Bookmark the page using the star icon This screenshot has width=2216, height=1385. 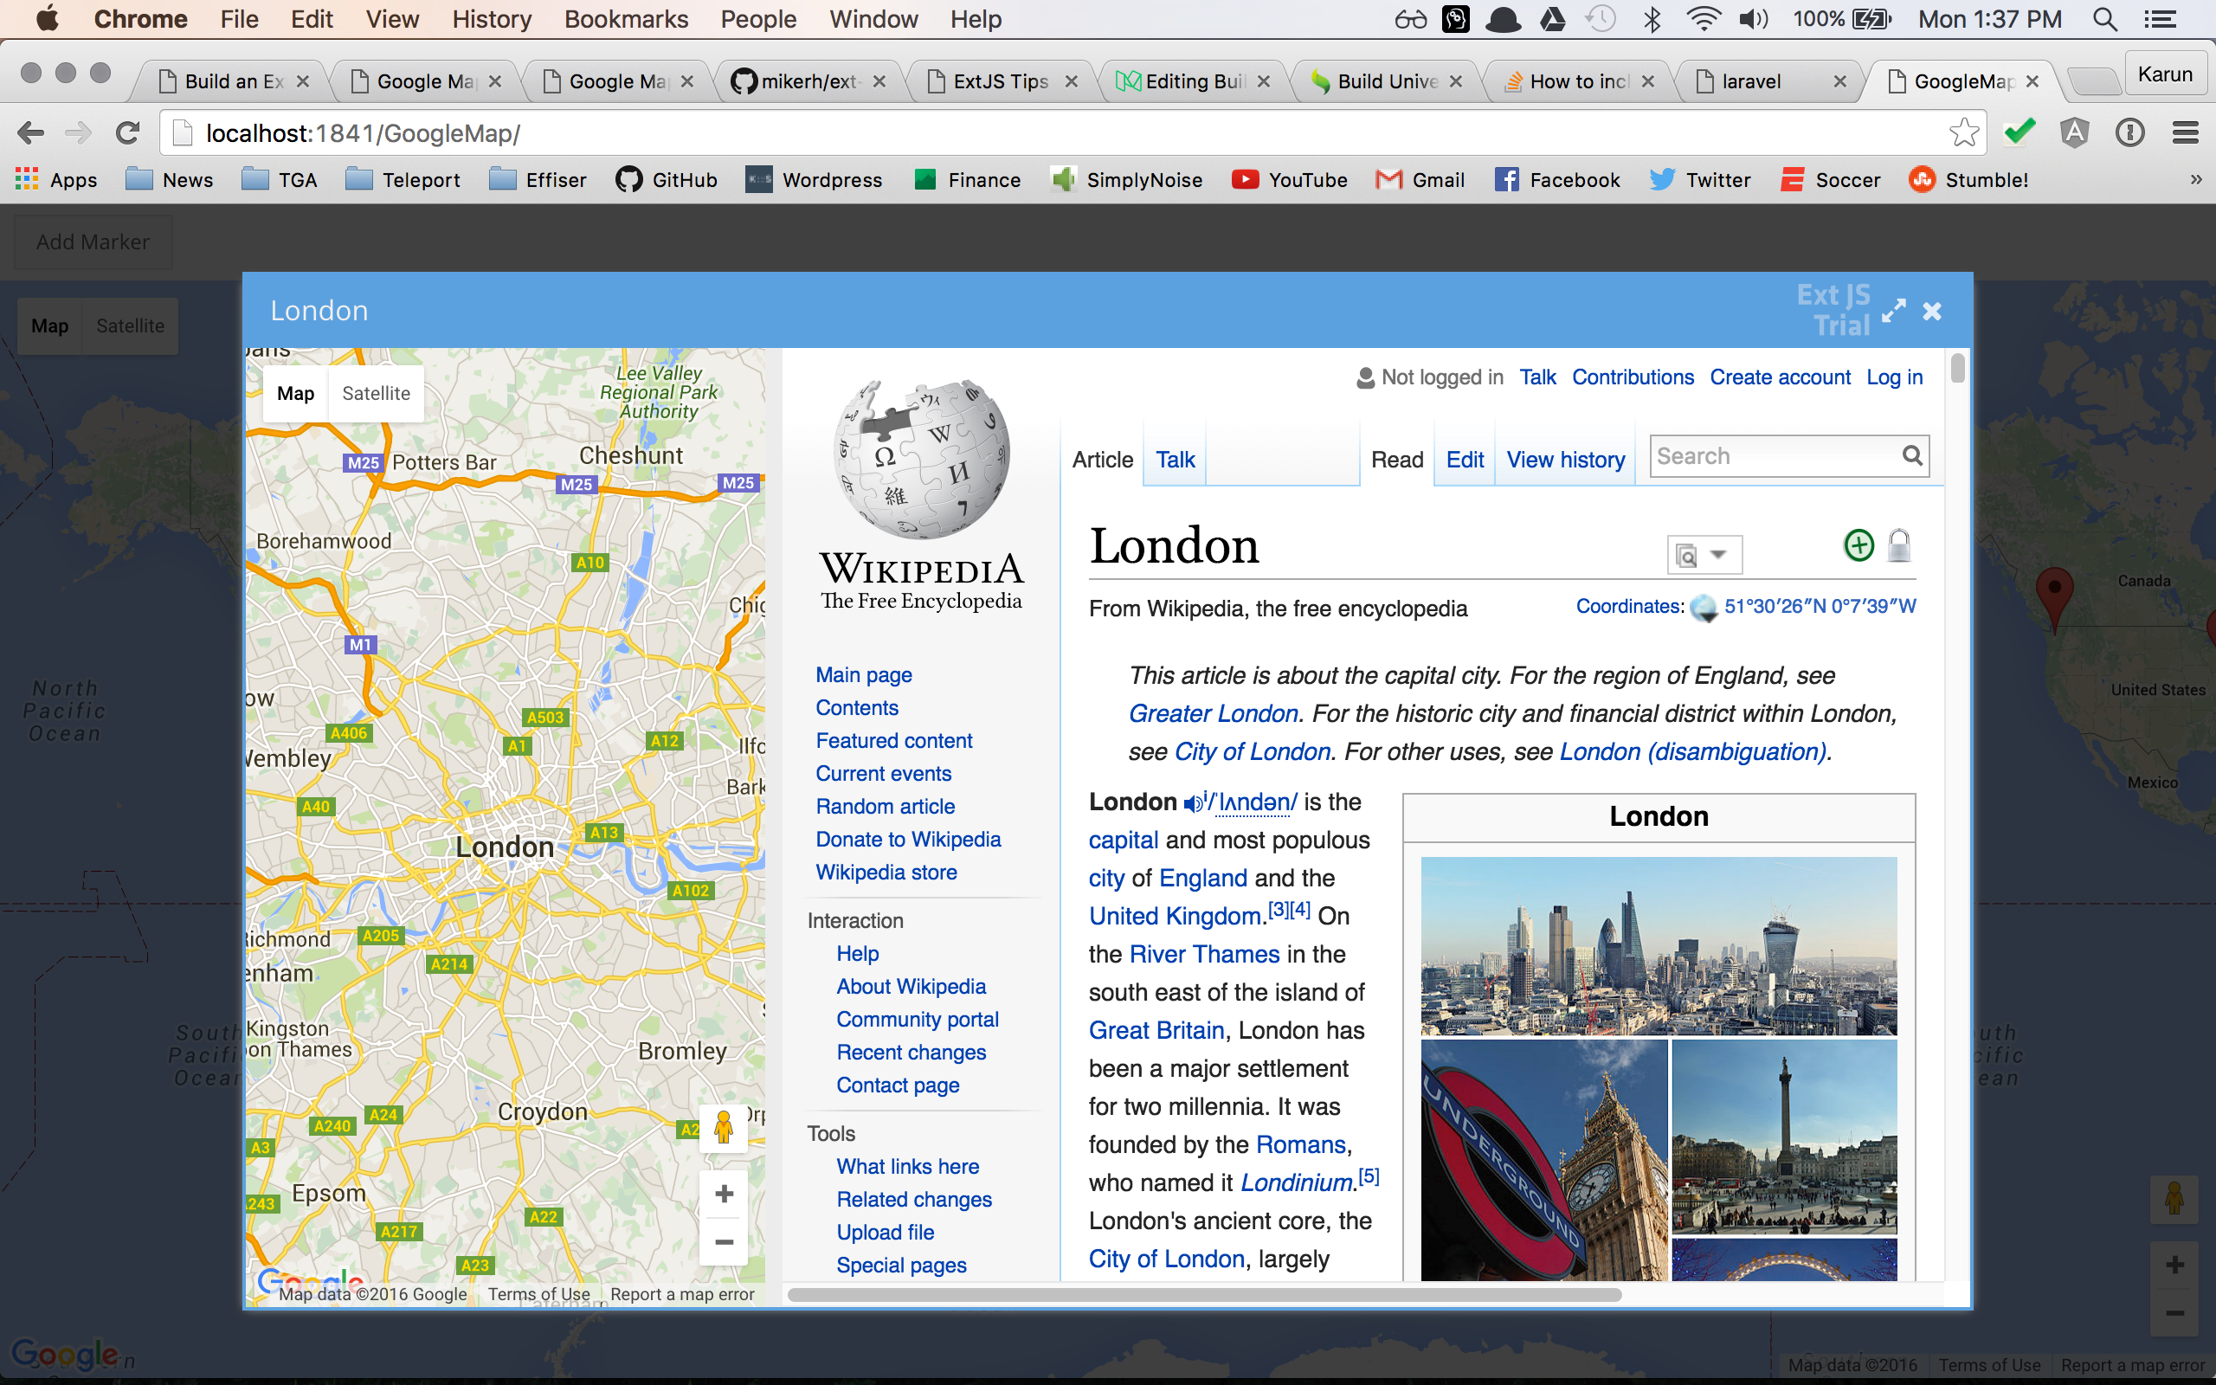pyautogui.click(x=1963, y=132)
